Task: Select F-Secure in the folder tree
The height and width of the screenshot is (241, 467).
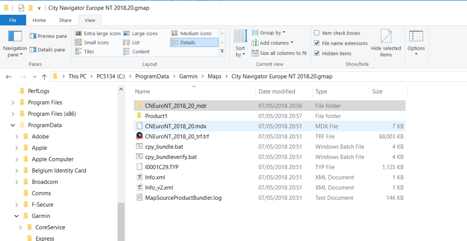Action: click(x=43, y=204)
